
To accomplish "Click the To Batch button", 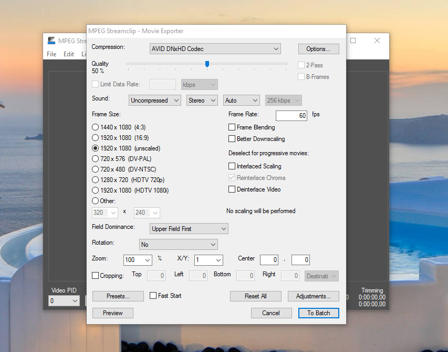I will [x=319, y=313].
